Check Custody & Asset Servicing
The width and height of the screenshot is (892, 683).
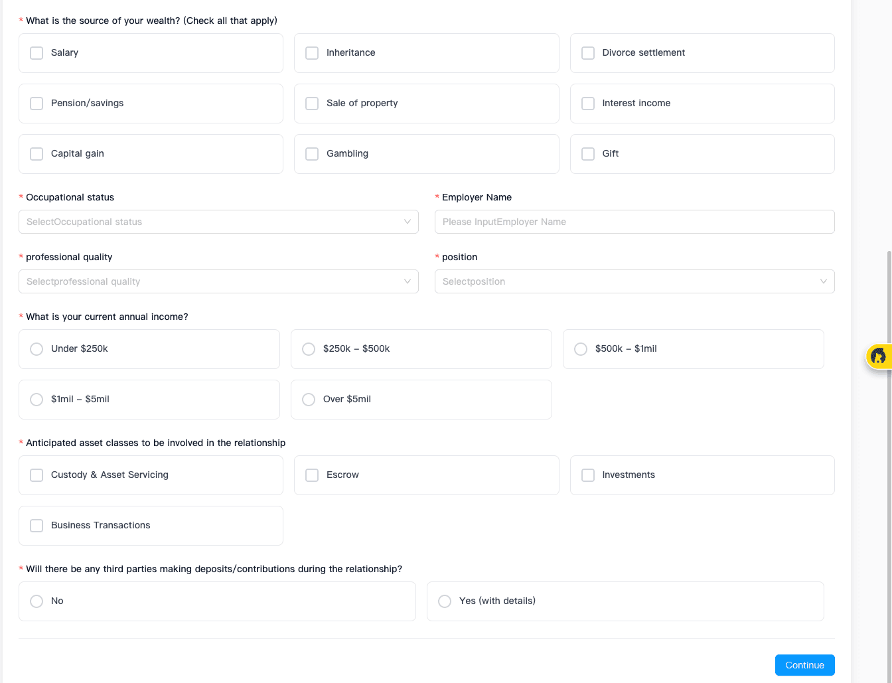[37, 475]
